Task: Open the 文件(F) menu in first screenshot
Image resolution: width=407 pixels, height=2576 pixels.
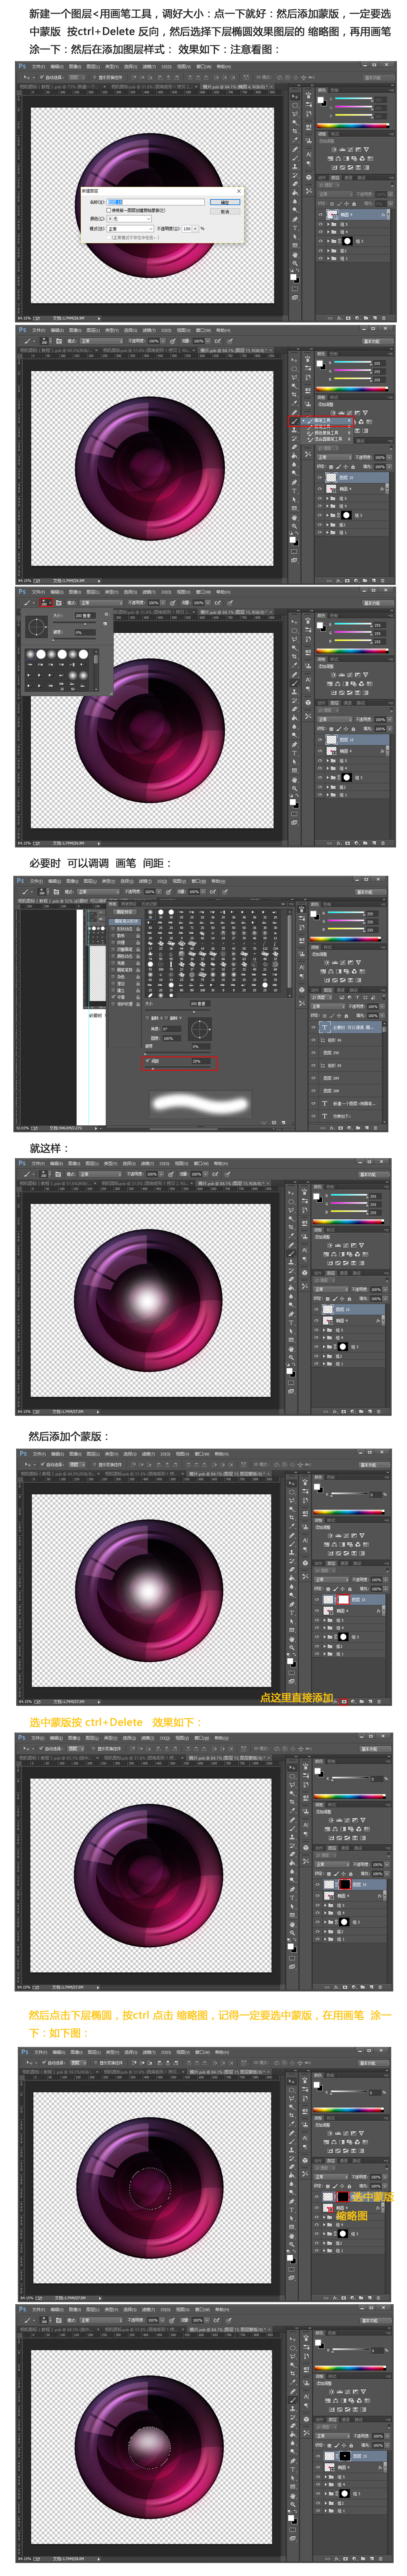Action: tap(39, 67)
